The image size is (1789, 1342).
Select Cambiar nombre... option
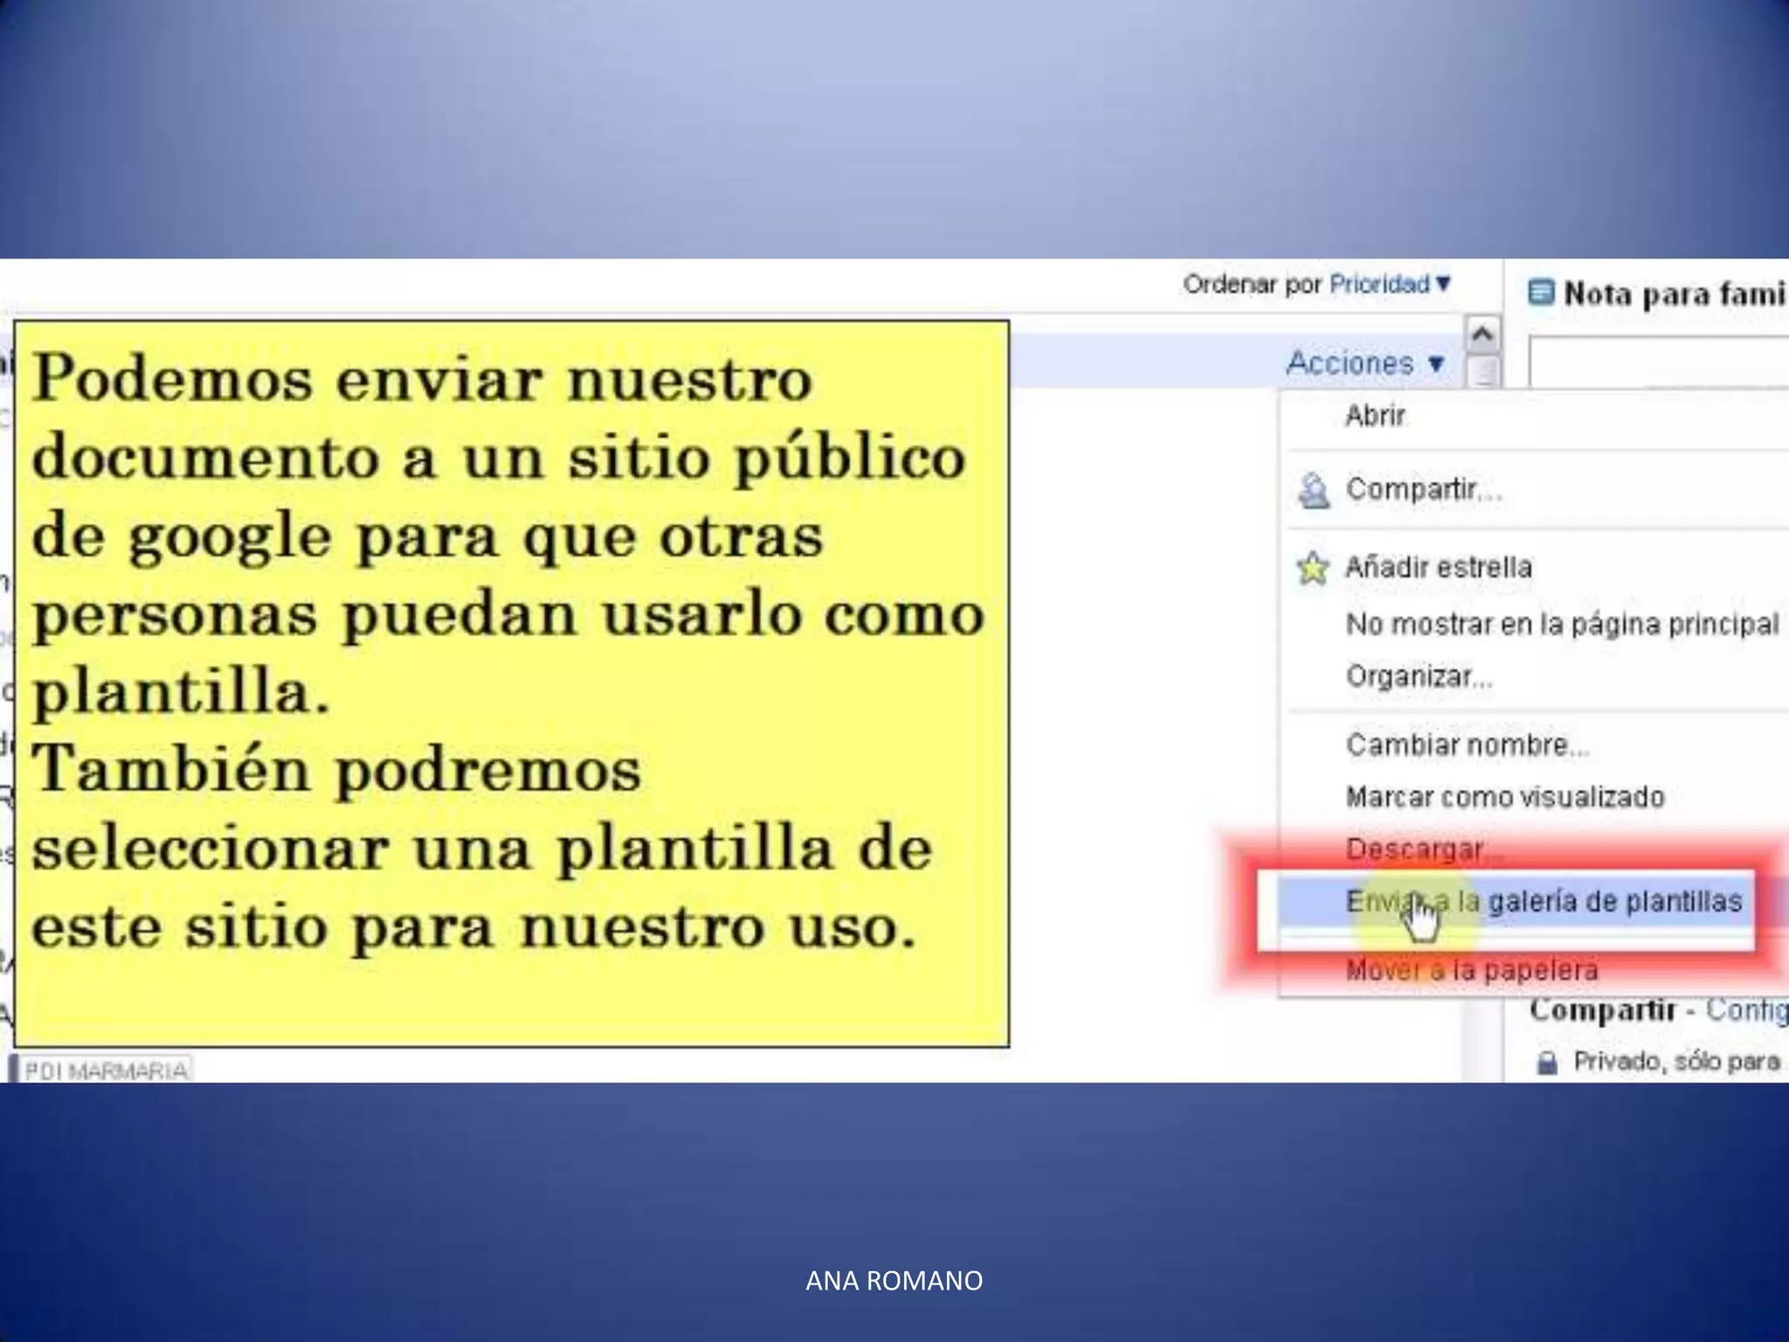pos(1467,745)
